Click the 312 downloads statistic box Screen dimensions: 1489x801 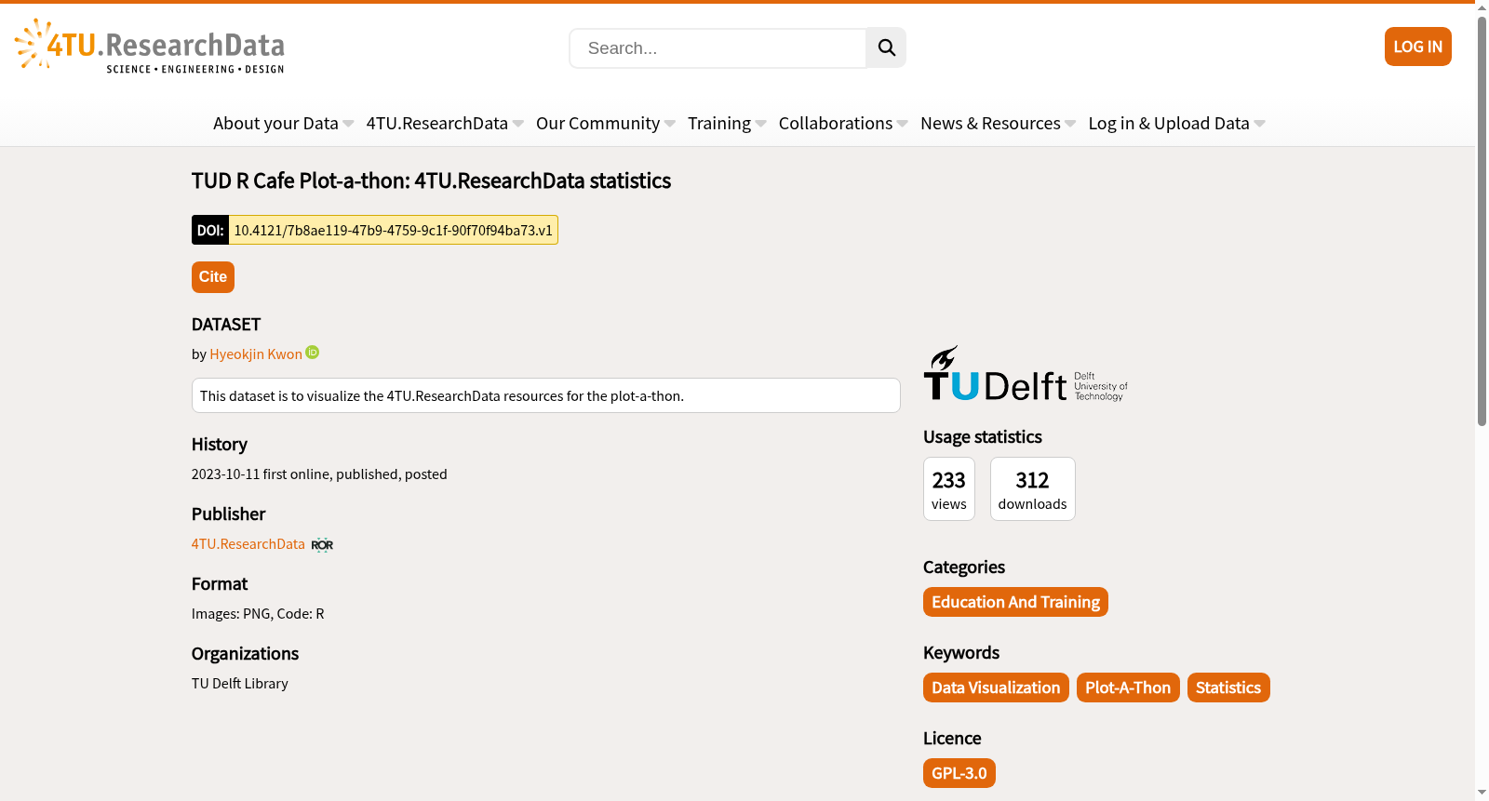1032,488
